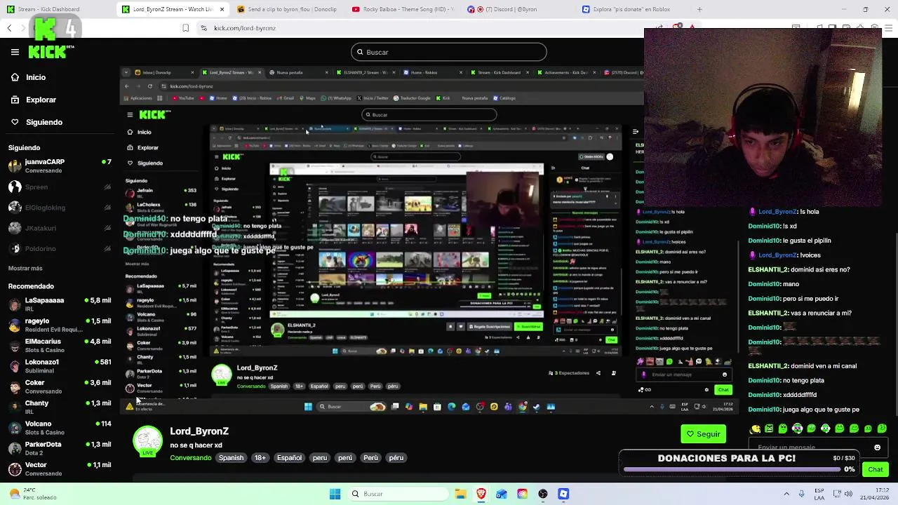
Task: Open Coker recommended channel
Action: (60, 386)
